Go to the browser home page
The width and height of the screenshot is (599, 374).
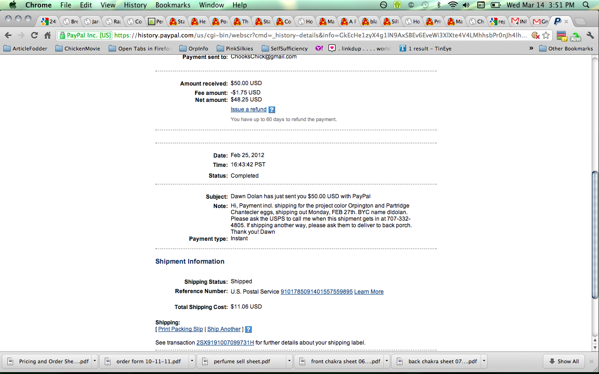pyautogui.click(x=47, y=35)
